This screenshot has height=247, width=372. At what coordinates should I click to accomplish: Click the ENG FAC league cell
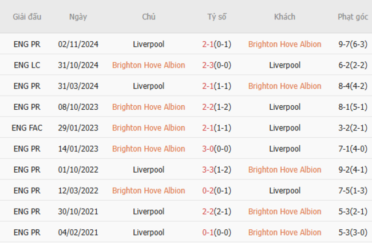(x=27, y=128)
